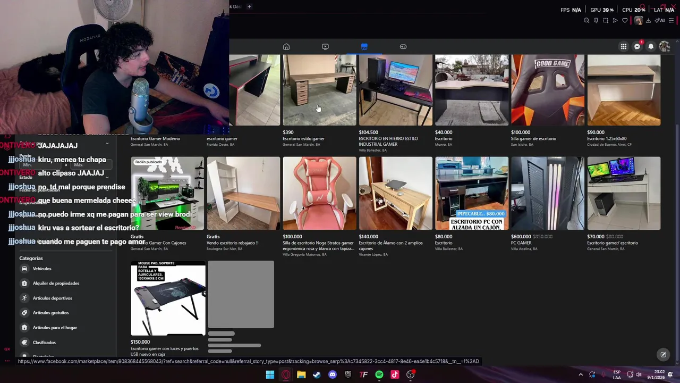Open the ESP LAA language switcher
Image resolution: width=680 pixels, height=383 pixels.
(x=617, y=374)
